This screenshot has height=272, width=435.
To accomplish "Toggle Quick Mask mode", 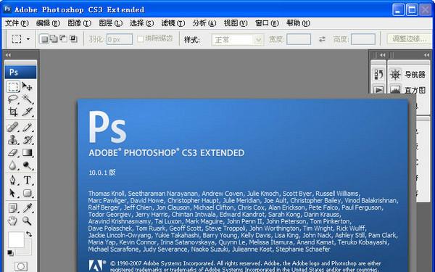I will coord(21,266).
